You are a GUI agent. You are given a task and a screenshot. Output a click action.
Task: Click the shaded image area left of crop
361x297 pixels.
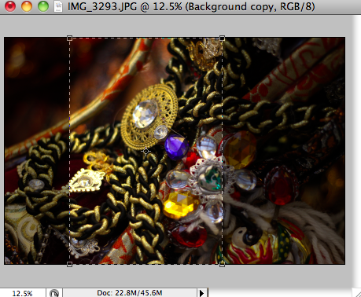click(x=37, y=151)
